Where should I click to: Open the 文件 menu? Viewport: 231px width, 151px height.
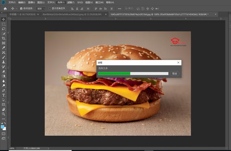[12, 3]
